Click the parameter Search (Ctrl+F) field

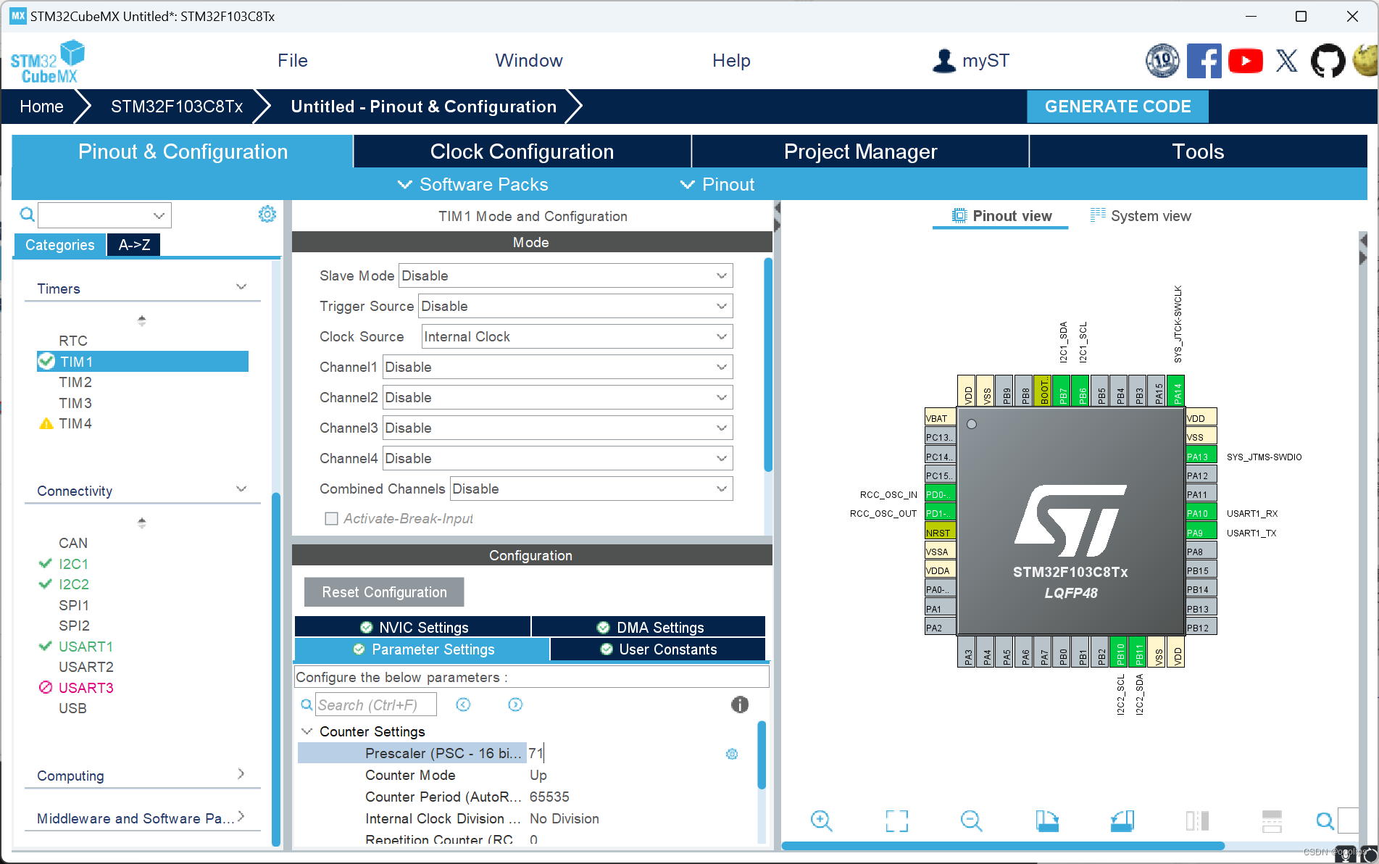pos(376,705)
